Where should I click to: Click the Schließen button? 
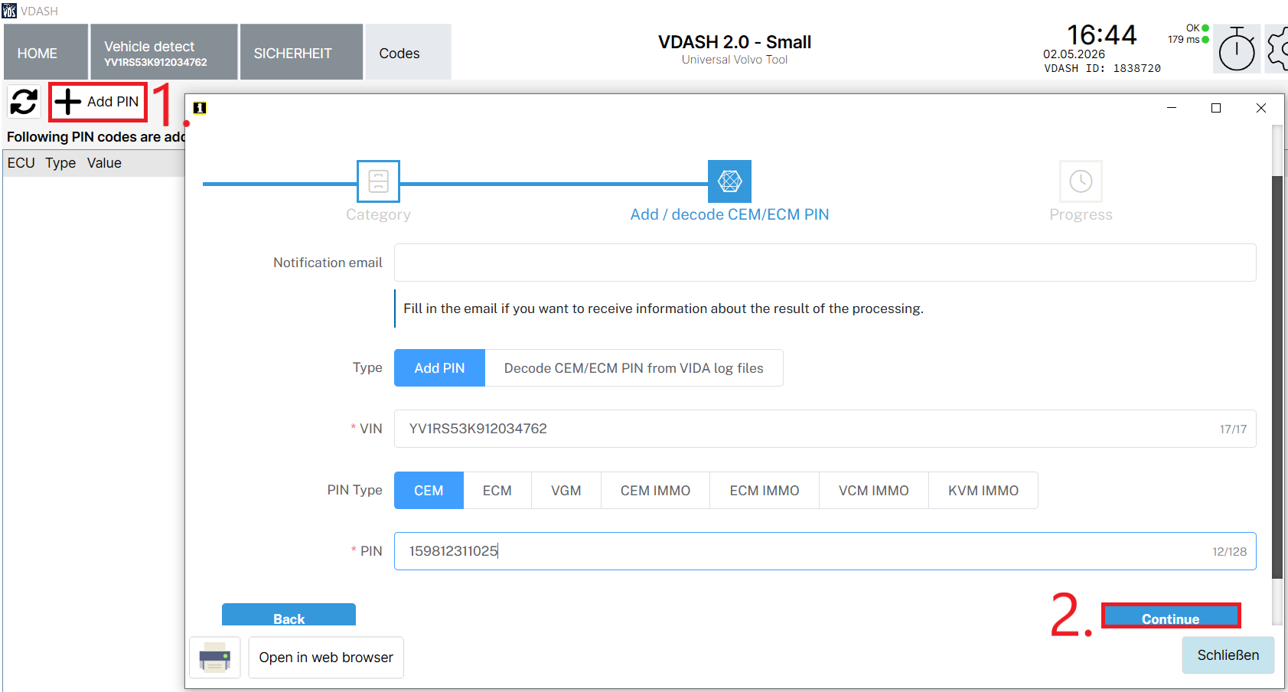click(1228, 655)
